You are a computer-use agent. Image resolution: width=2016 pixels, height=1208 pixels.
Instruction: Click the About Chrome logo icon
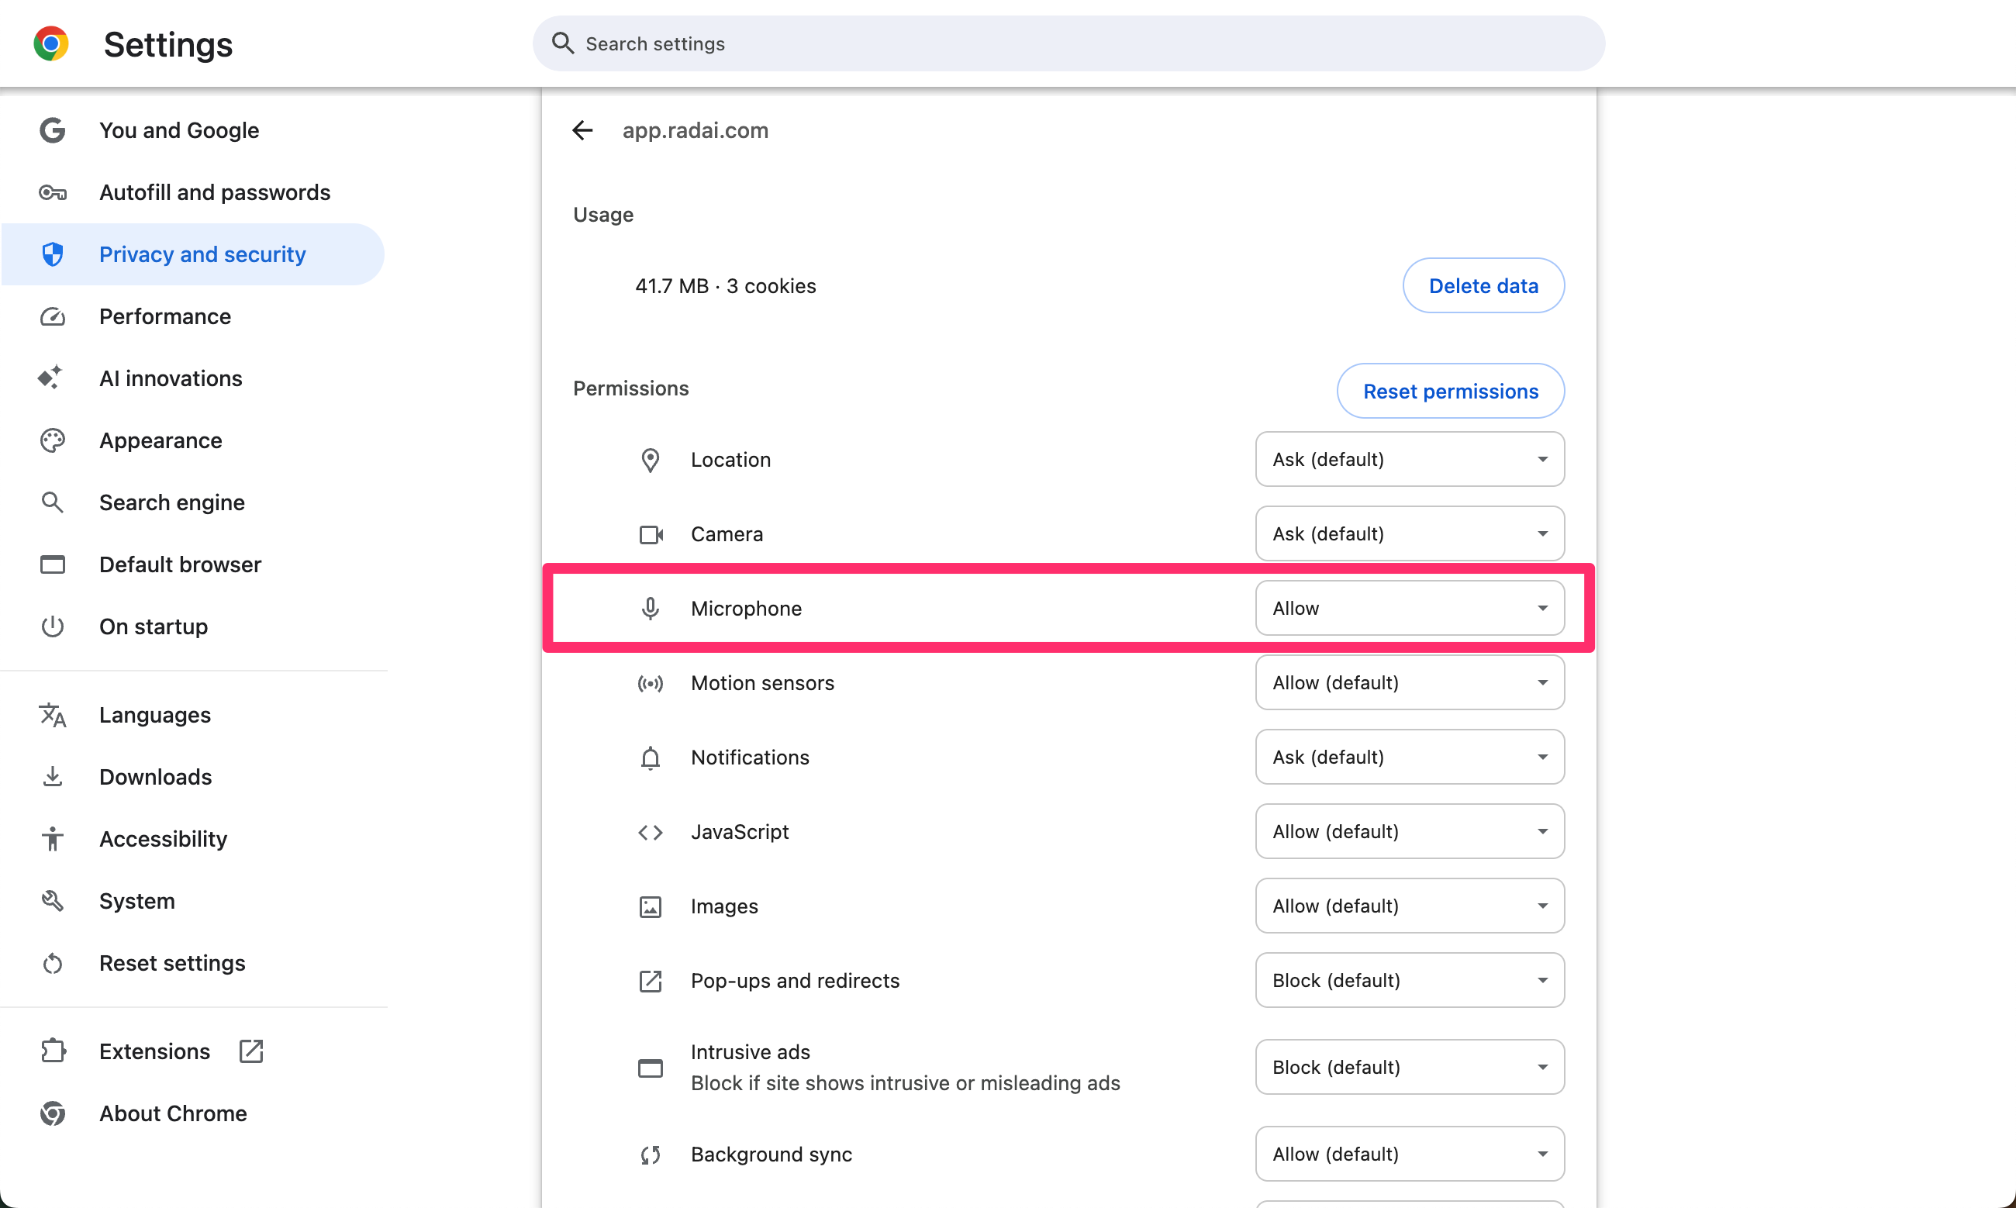[53, 1113]
